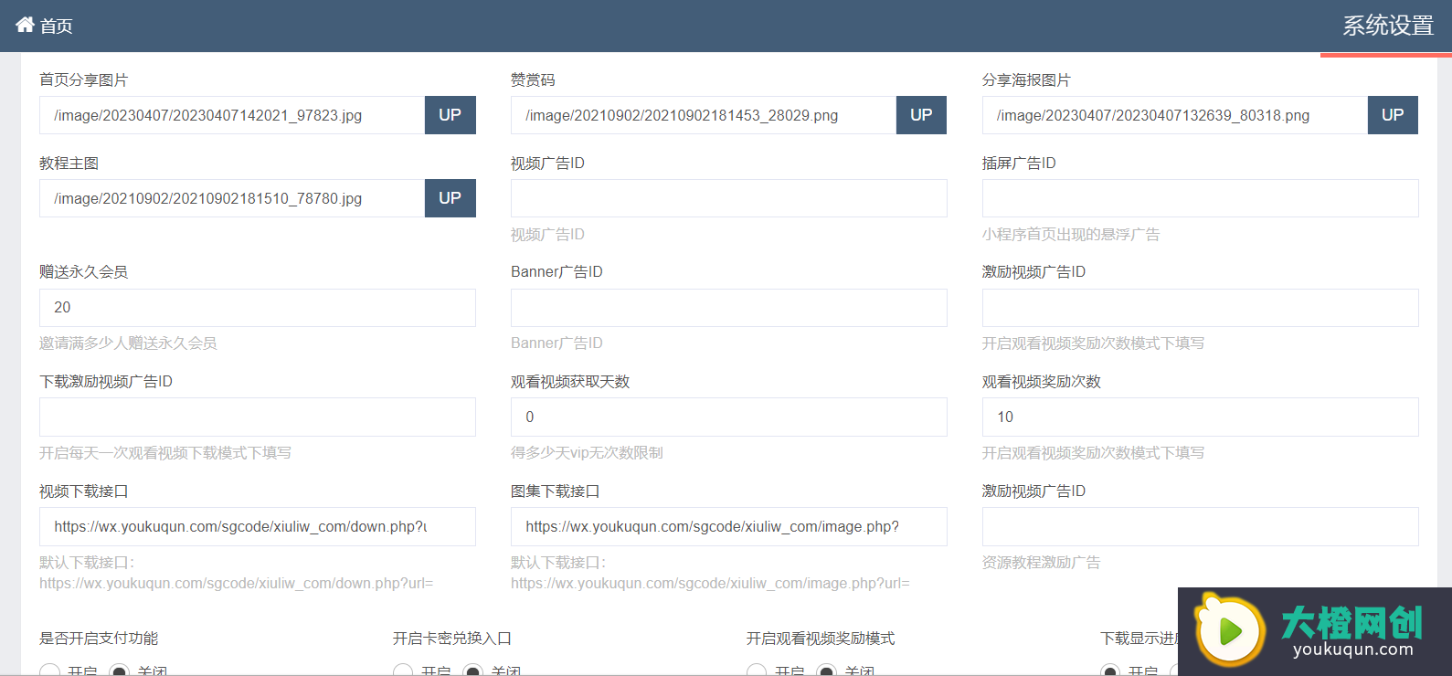Viewport: 1452px width, 676px height.
Task: Click the home icon in the top bar
Action: pyautogui.click(x=25, y=25)
